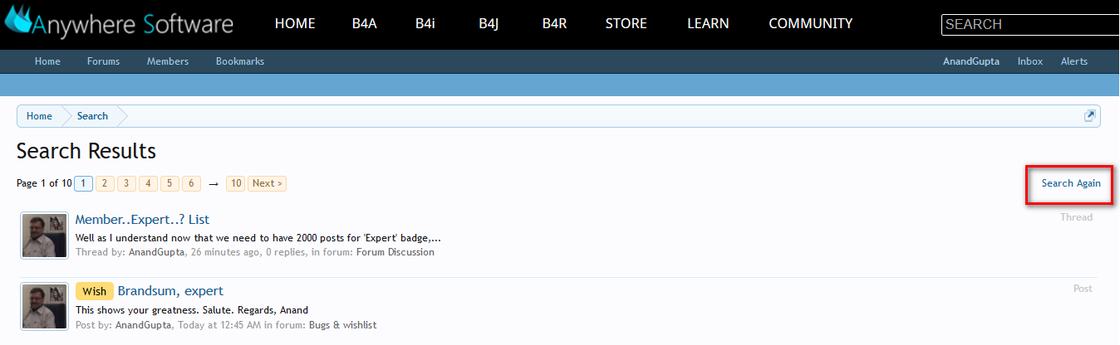Open the B4A menu item
The height and width of the screenshot is (345, 1120).
tap(365, 24)
